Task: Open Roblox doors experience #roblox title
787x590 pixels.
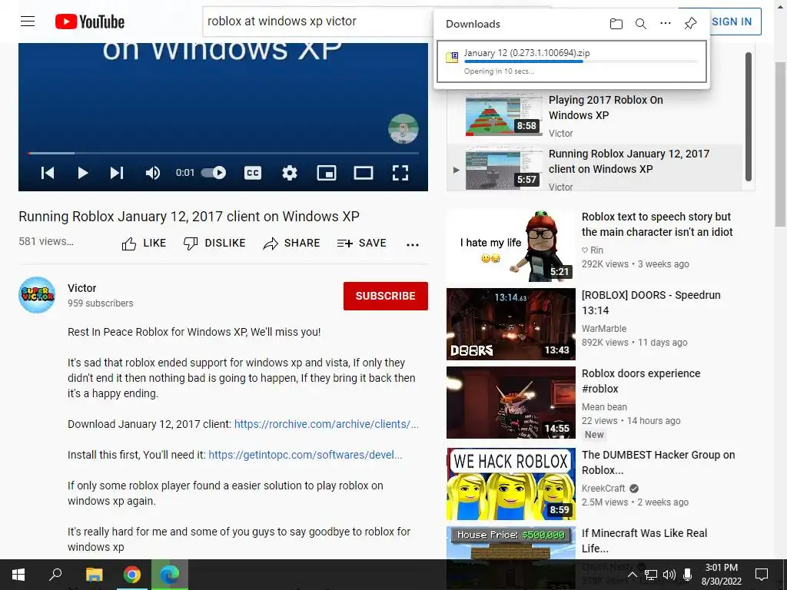Action: coord(641,381)
